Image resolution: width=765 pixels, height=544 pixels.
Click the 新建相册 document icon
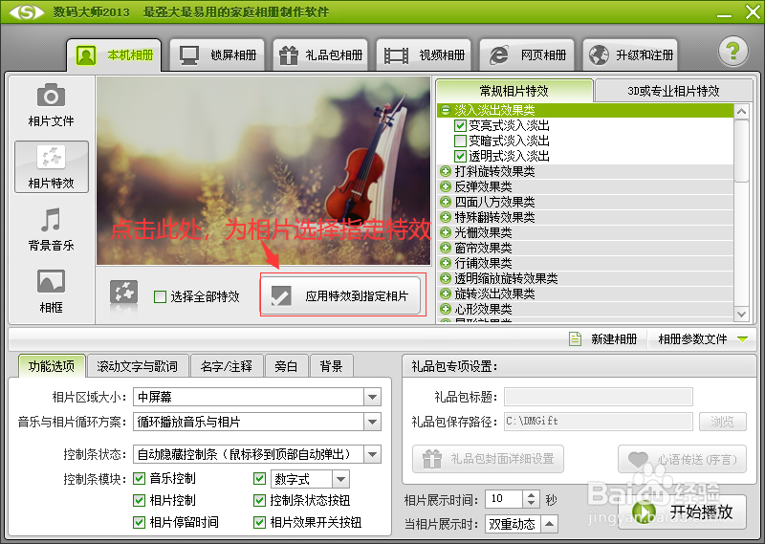tap(576, 338)
